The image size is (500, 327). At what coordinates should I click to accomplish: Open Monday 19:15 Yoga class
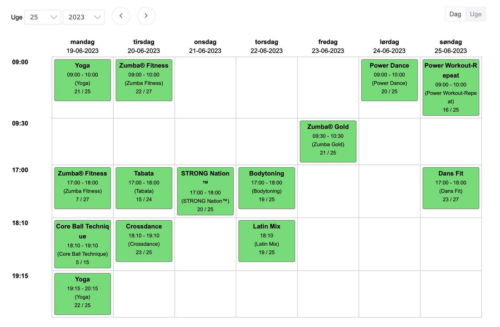pyautogui.click(x=83, y=294)
